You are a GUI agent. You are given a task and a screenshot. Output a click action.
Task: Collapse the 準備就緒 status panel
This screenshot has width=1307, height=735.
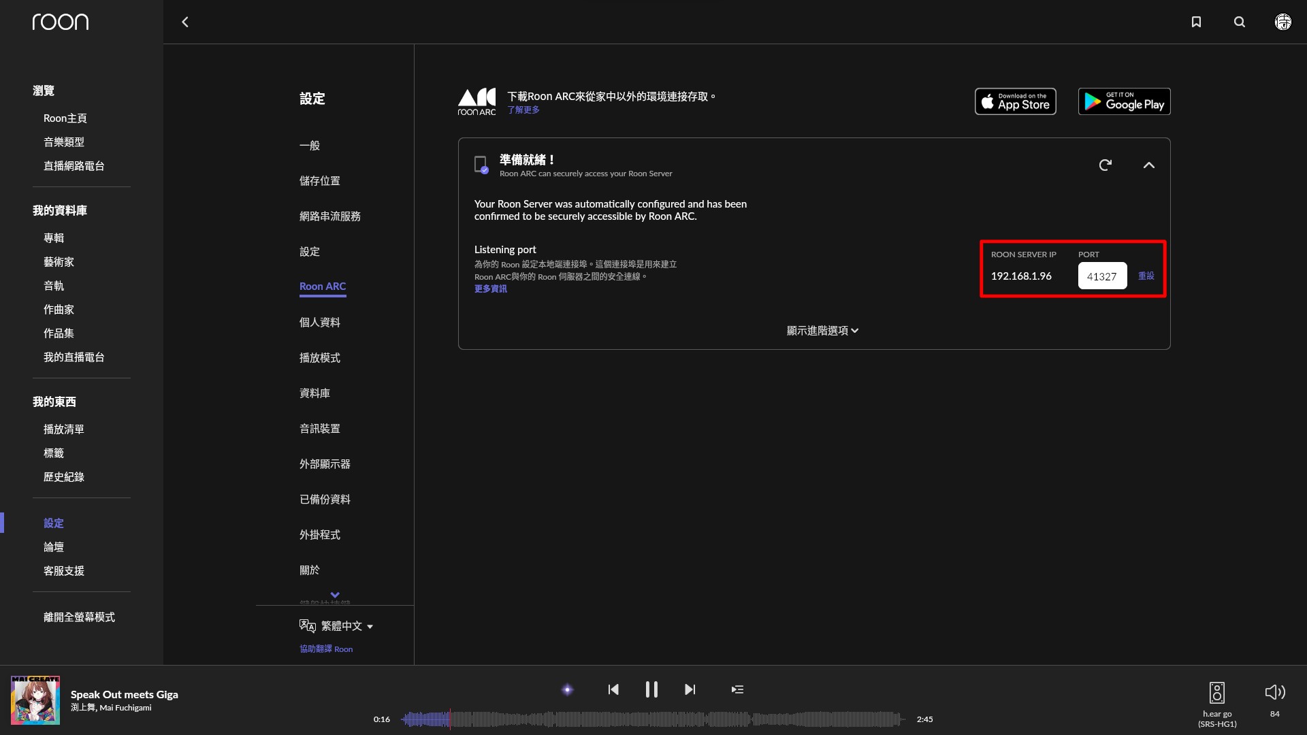[x=1149, y=165]
